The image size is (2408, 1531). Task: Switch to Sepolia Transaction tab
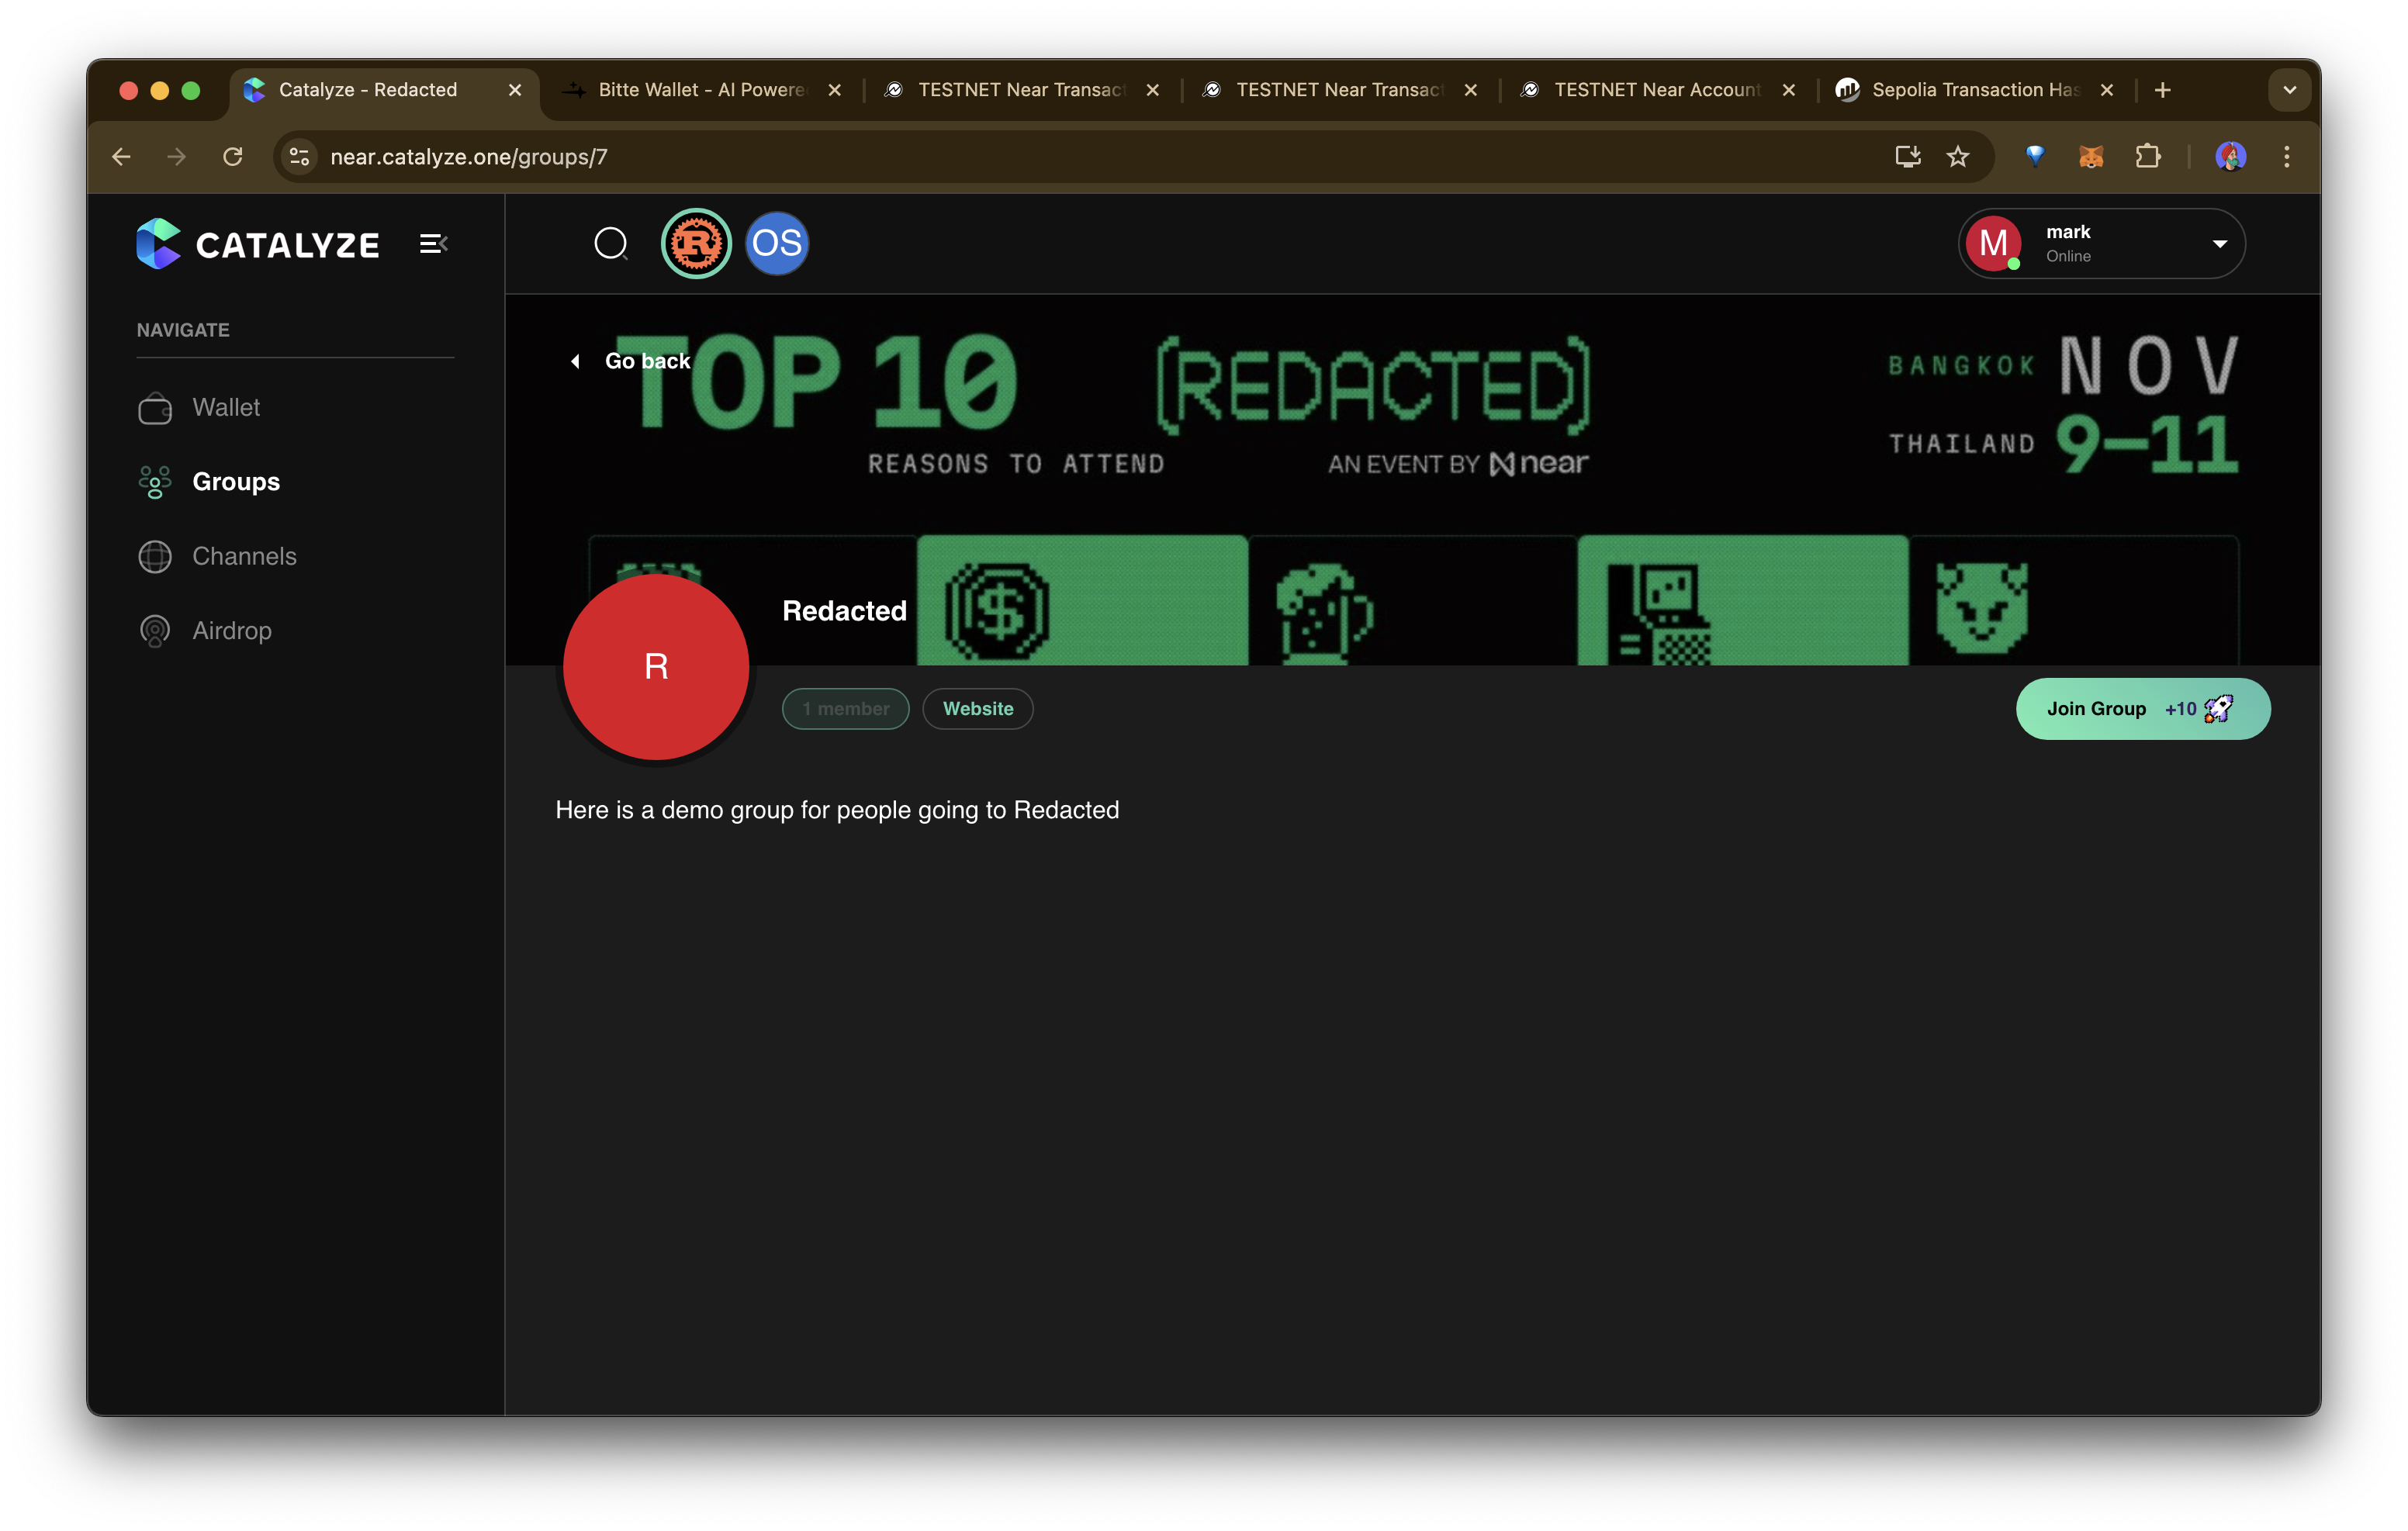coord(1973,90)
